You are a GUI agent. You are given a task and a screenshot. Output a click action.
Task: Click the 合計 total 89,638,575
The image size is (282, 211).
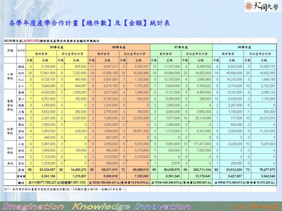click(172, 170)
